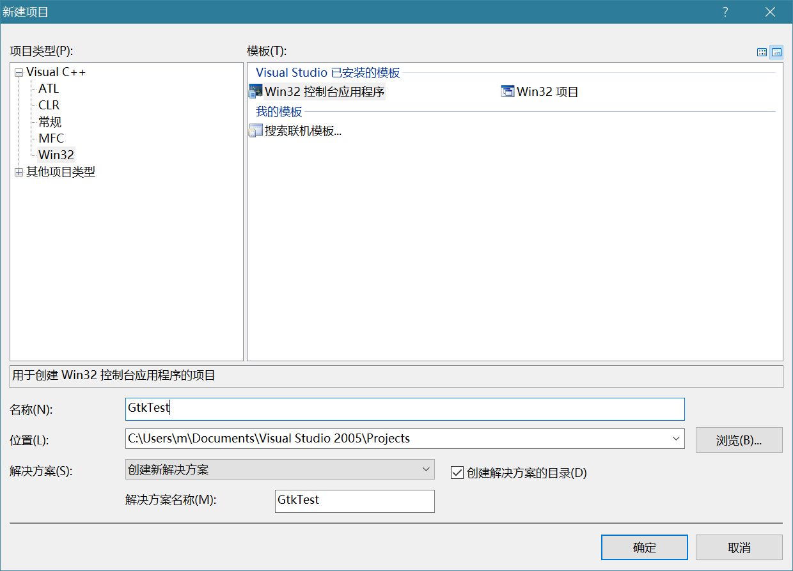
Task: Click the Win32 项目 template icon
Action: [508, 91]
